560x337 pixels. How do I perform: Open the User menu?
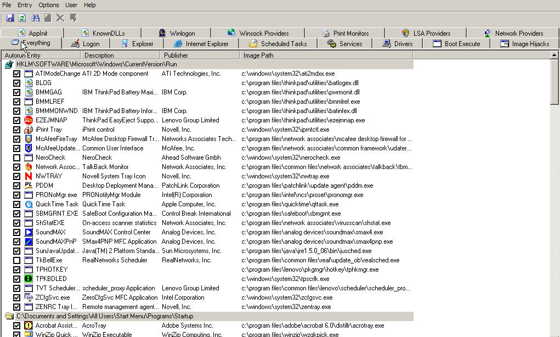71,5
